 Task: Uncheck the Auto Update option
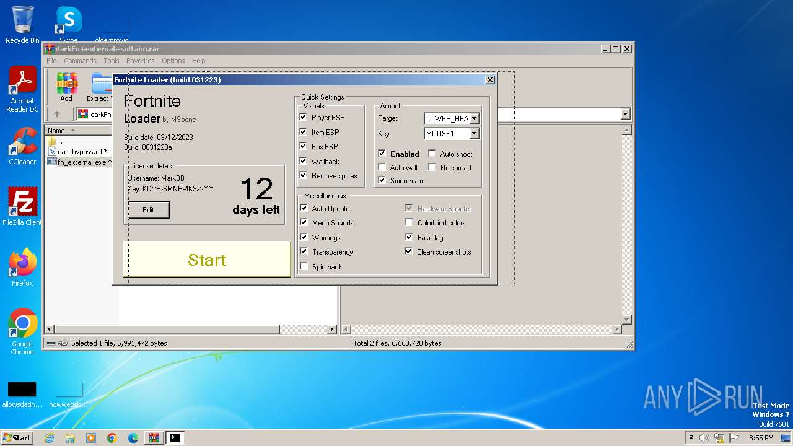coord(304,208)
